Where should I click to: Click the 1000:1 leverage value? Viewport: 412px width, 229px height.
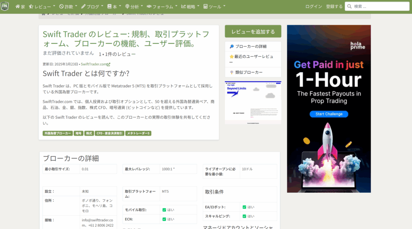coord(168,169)
